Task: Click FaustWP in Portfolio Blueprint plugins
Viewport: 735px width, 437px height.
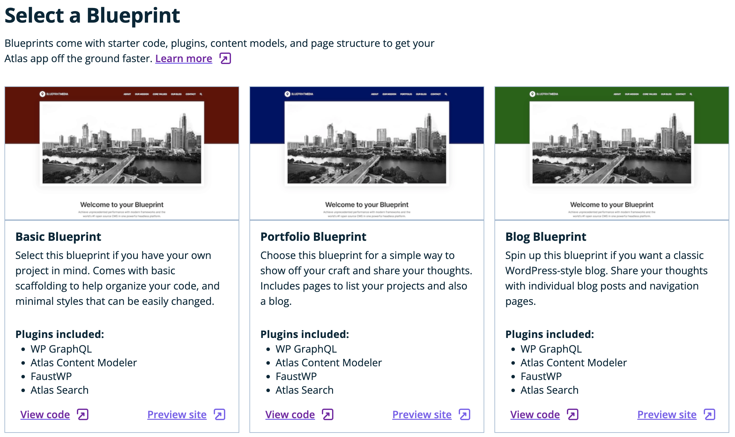Action: [296, 376]
